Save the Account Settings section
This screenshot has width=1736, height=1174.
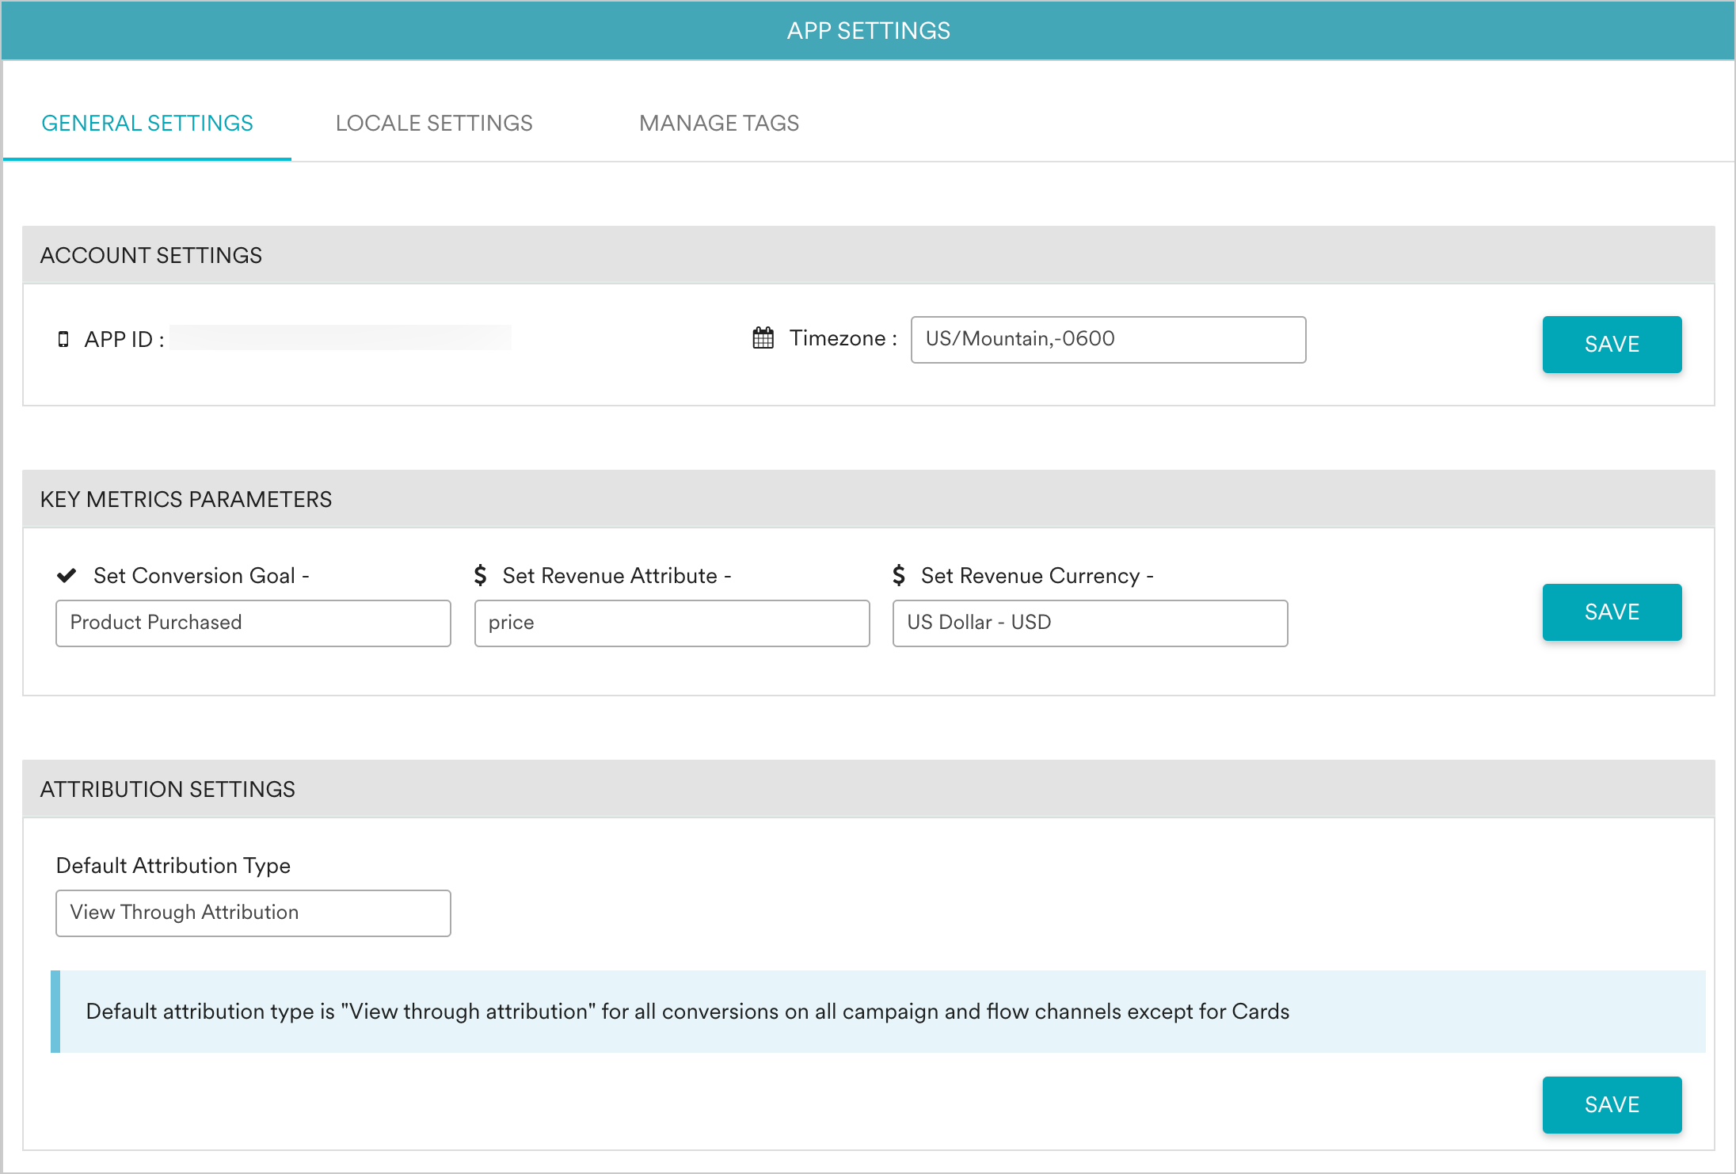1612,344
